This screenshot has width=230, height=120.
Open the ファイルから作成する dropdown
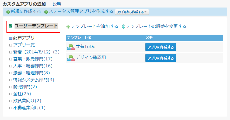[132, 12]
